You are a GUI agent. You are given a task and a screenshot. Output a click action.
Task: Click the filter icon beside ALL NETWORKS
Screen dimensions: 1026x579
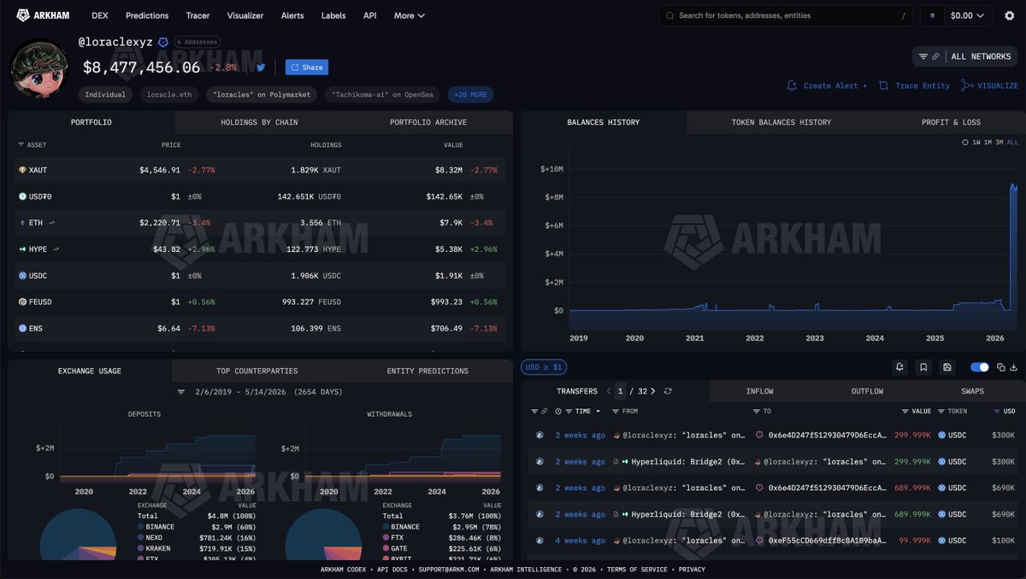[x=923, y=56]
